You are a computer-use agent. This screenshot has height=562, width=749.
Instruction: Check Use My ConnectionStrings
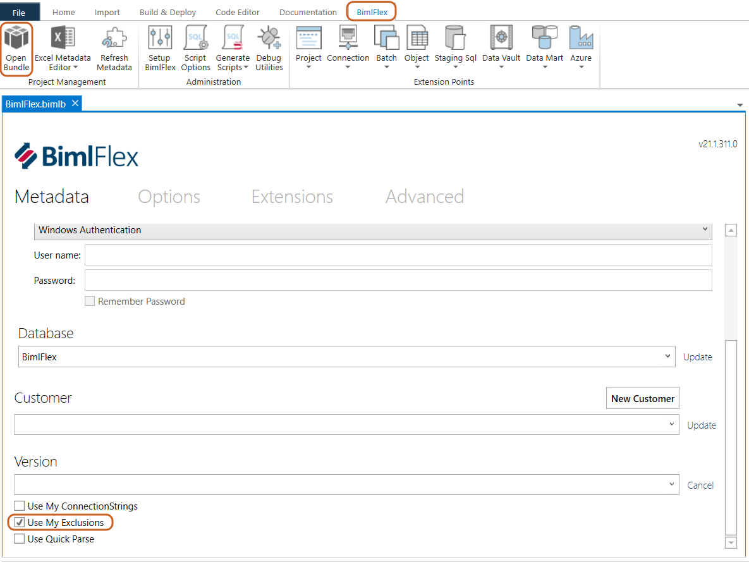(x=19, y=506)
